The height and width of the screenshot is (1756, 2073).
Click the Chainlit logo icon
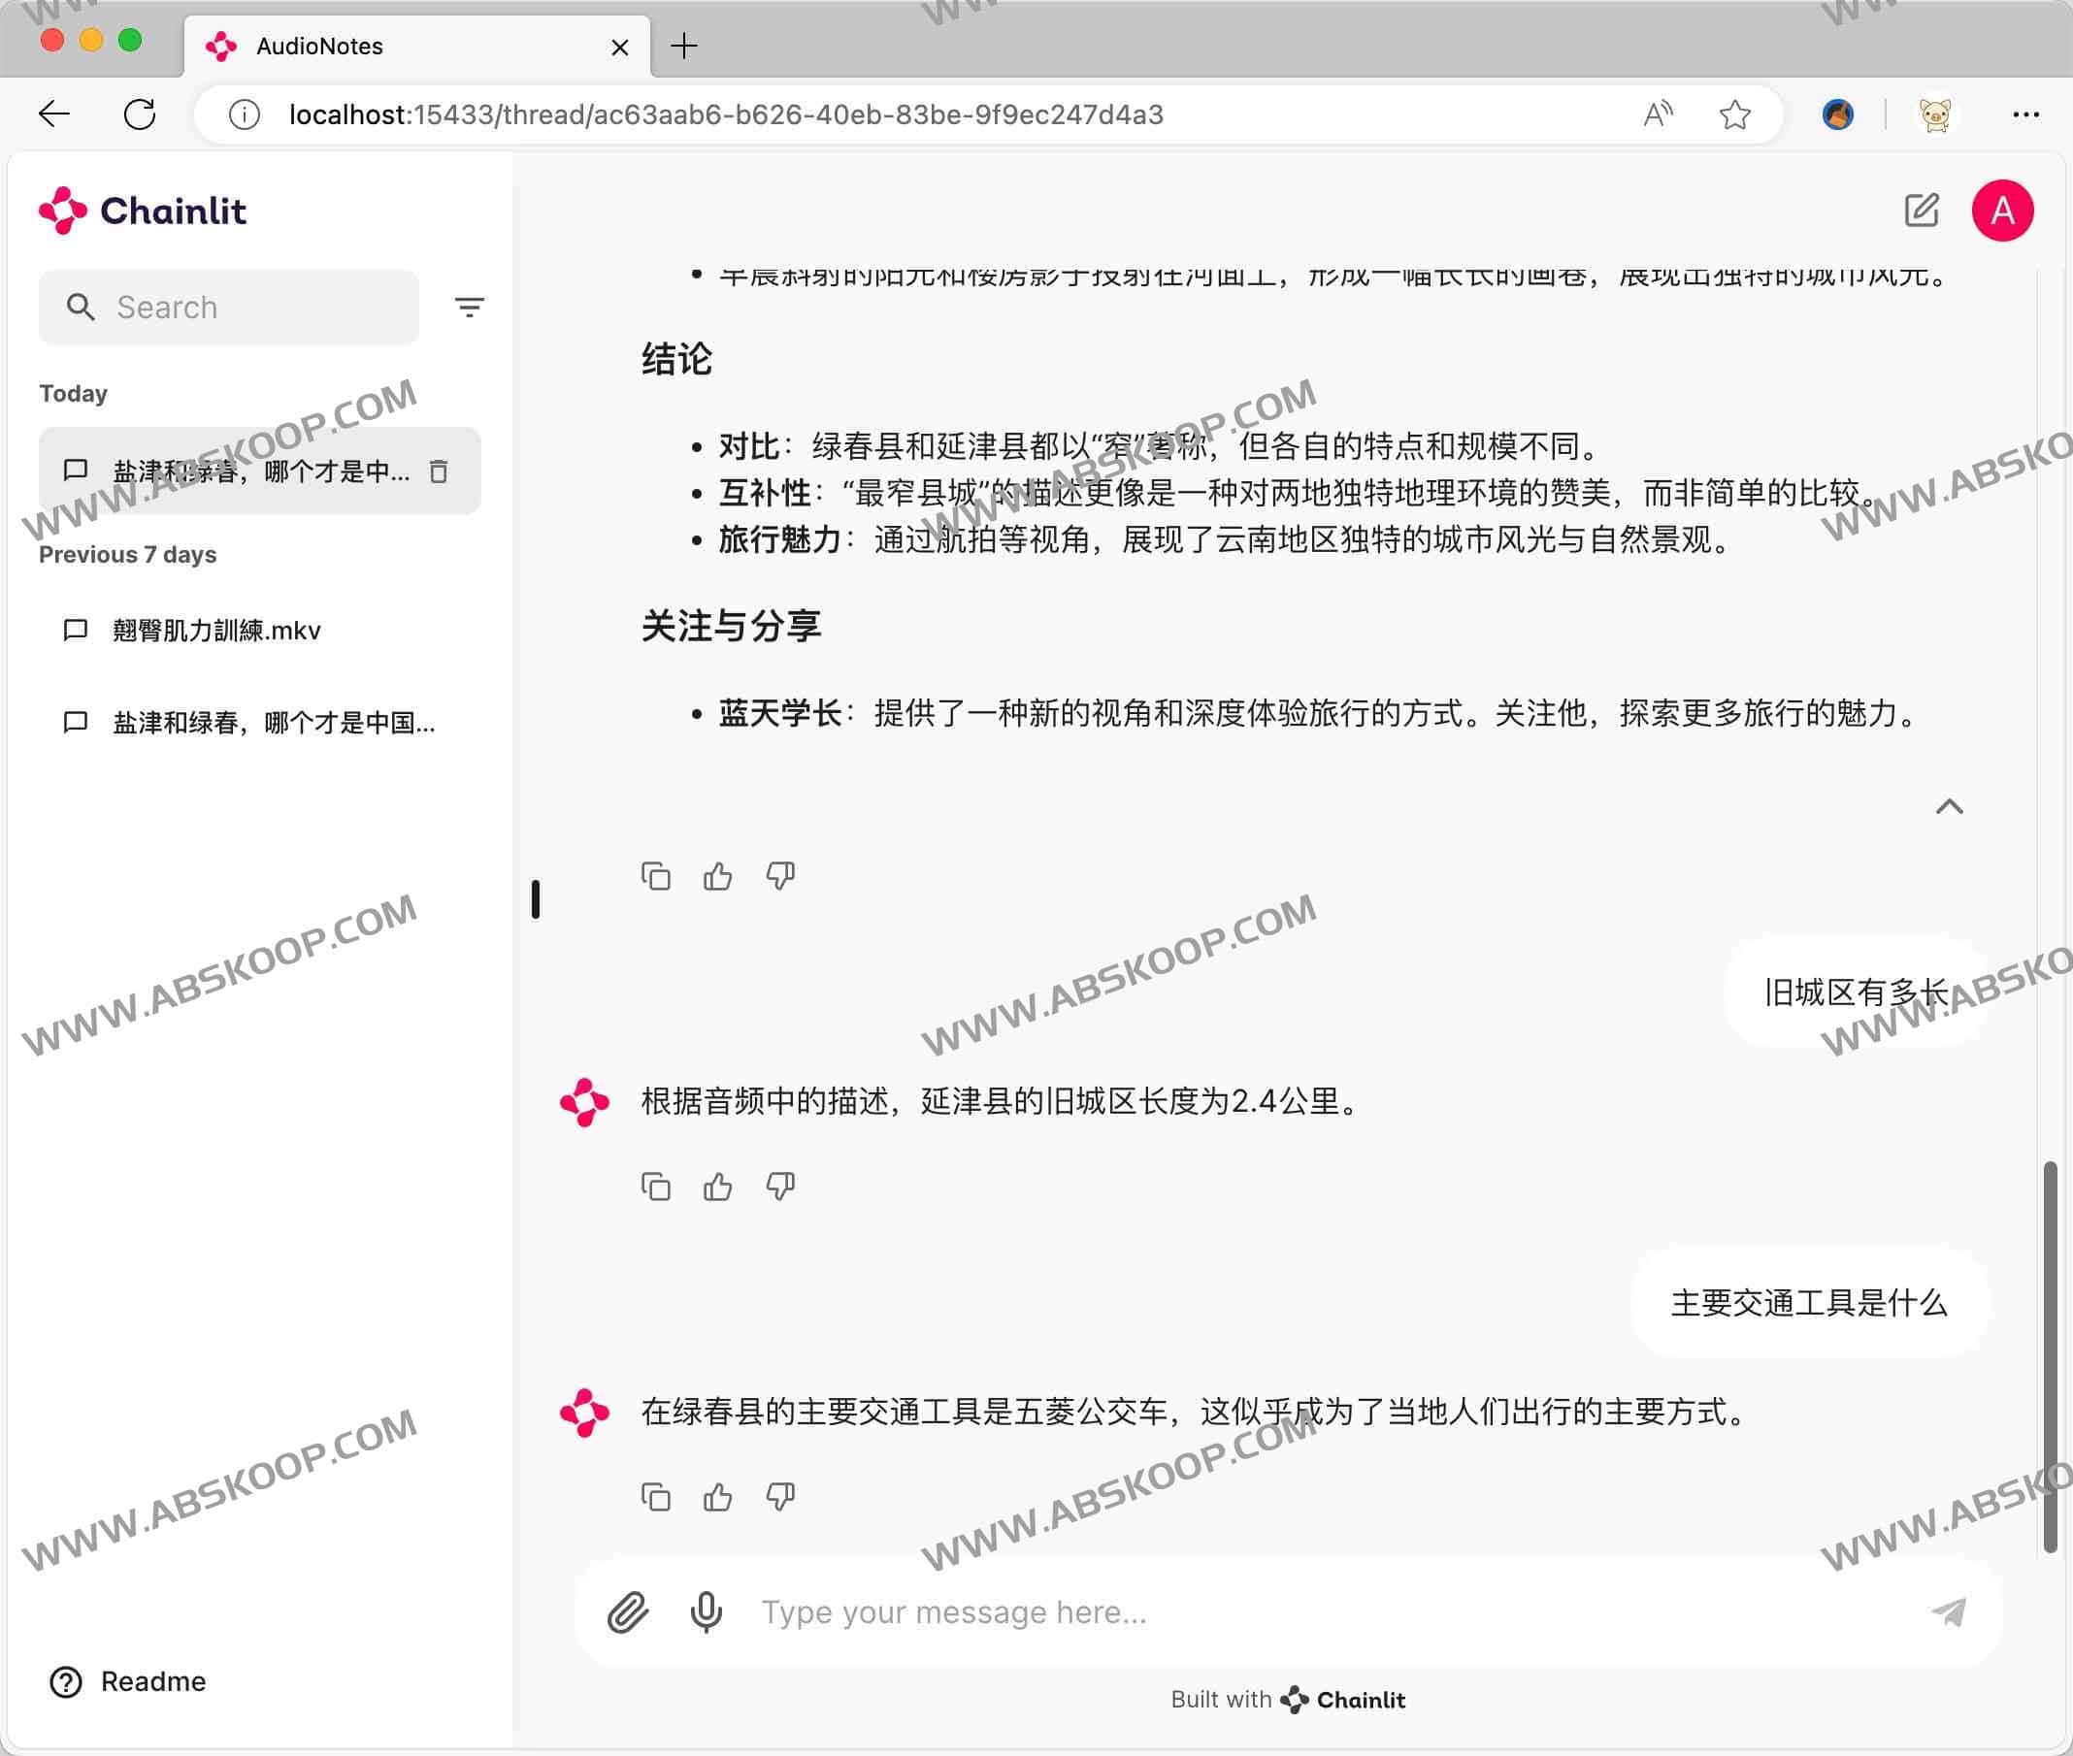(x=63, y=209)
